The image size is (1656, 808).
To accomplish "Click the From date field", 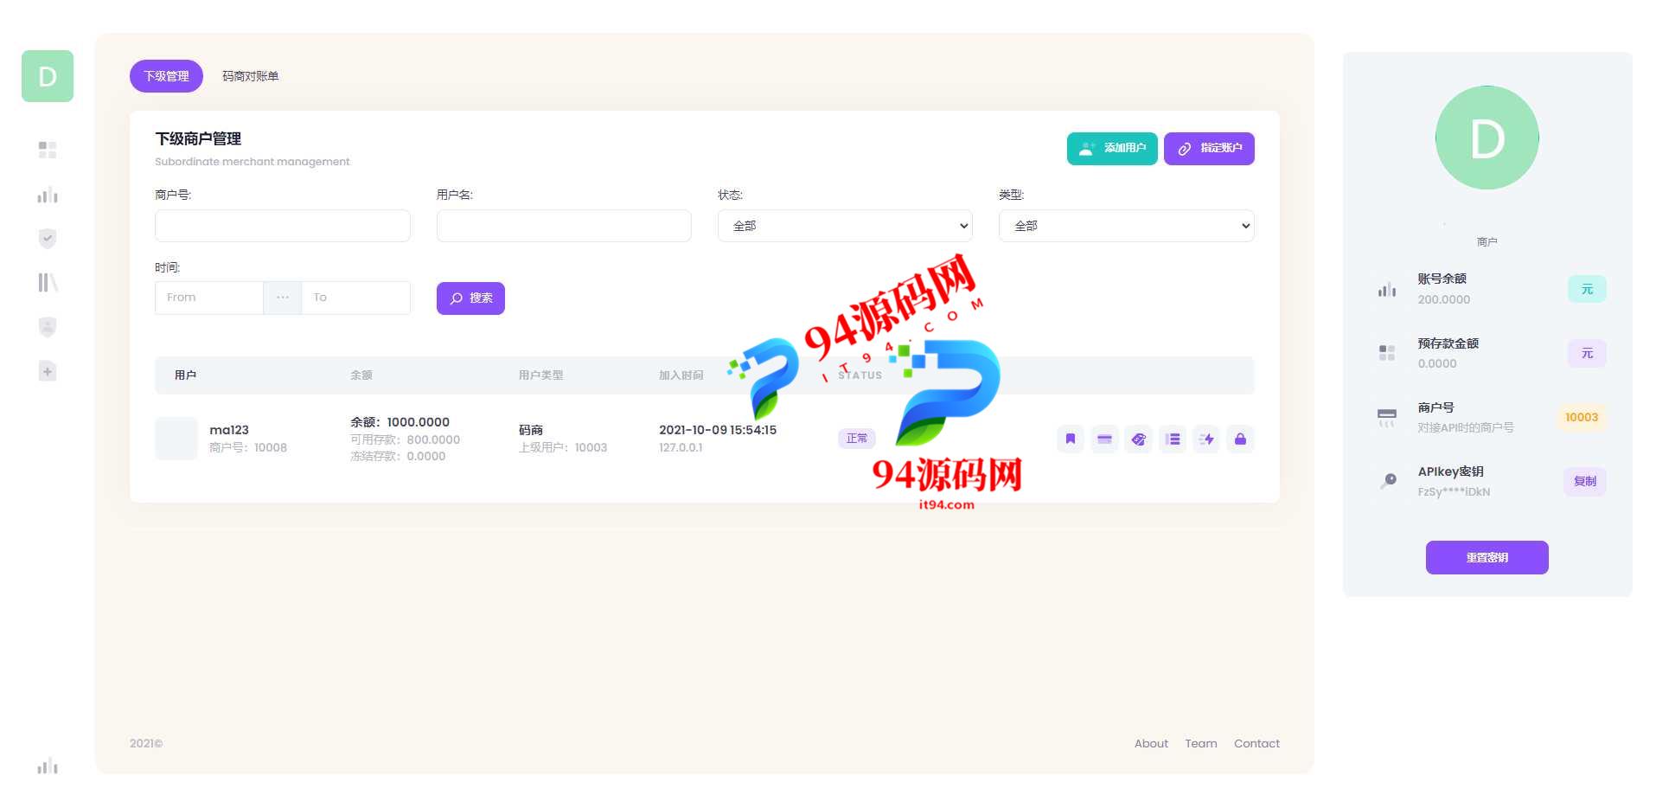I will pyautogui.click(x=209, y=298).
